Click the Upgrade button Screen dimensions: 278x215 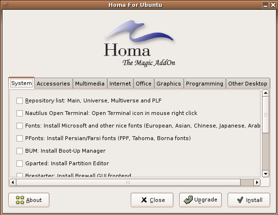(x=201, y=200)
